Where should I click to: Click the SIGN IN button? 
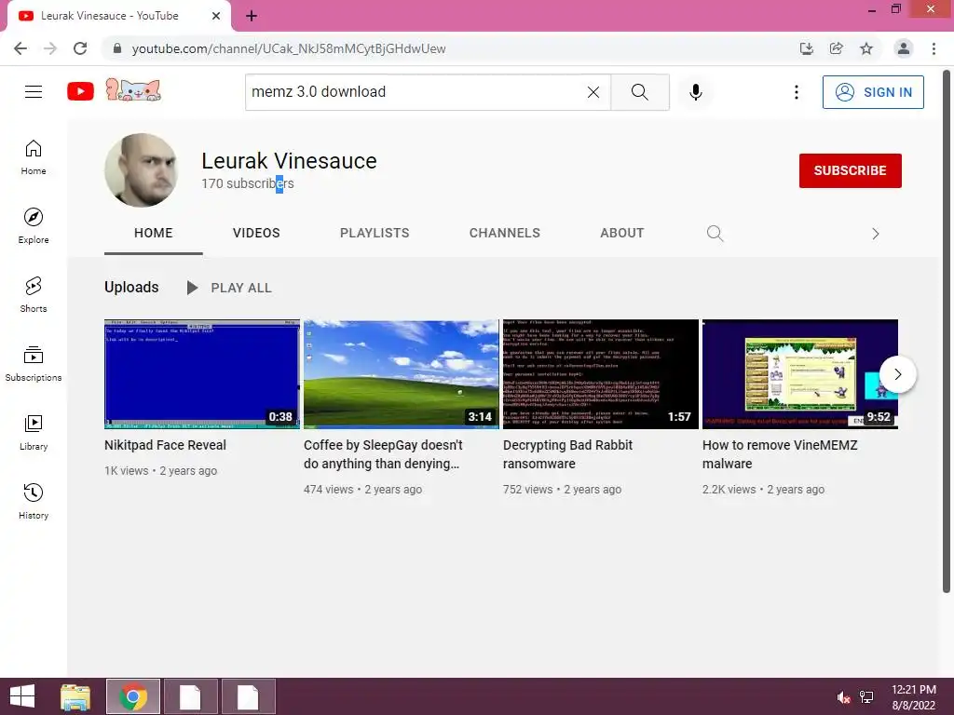(873, 92)
